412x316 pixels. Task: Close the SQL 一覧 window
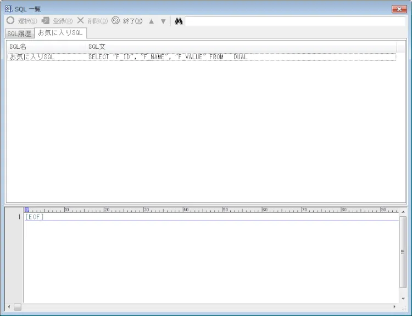tap(399, 9)
